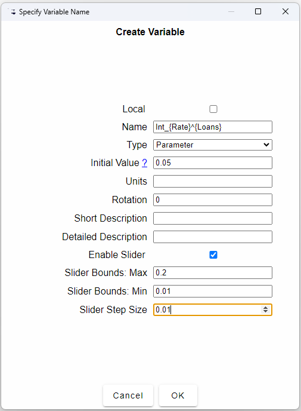Click the Short Description text field
301x411 pixels.
(x=213, y=219)
